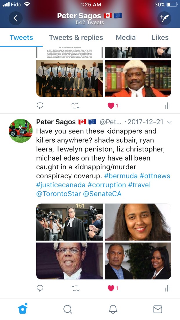Open the @TorontoStar mention link
The height and width of the screenshot is (320, 180).
(x=59, y=194)
